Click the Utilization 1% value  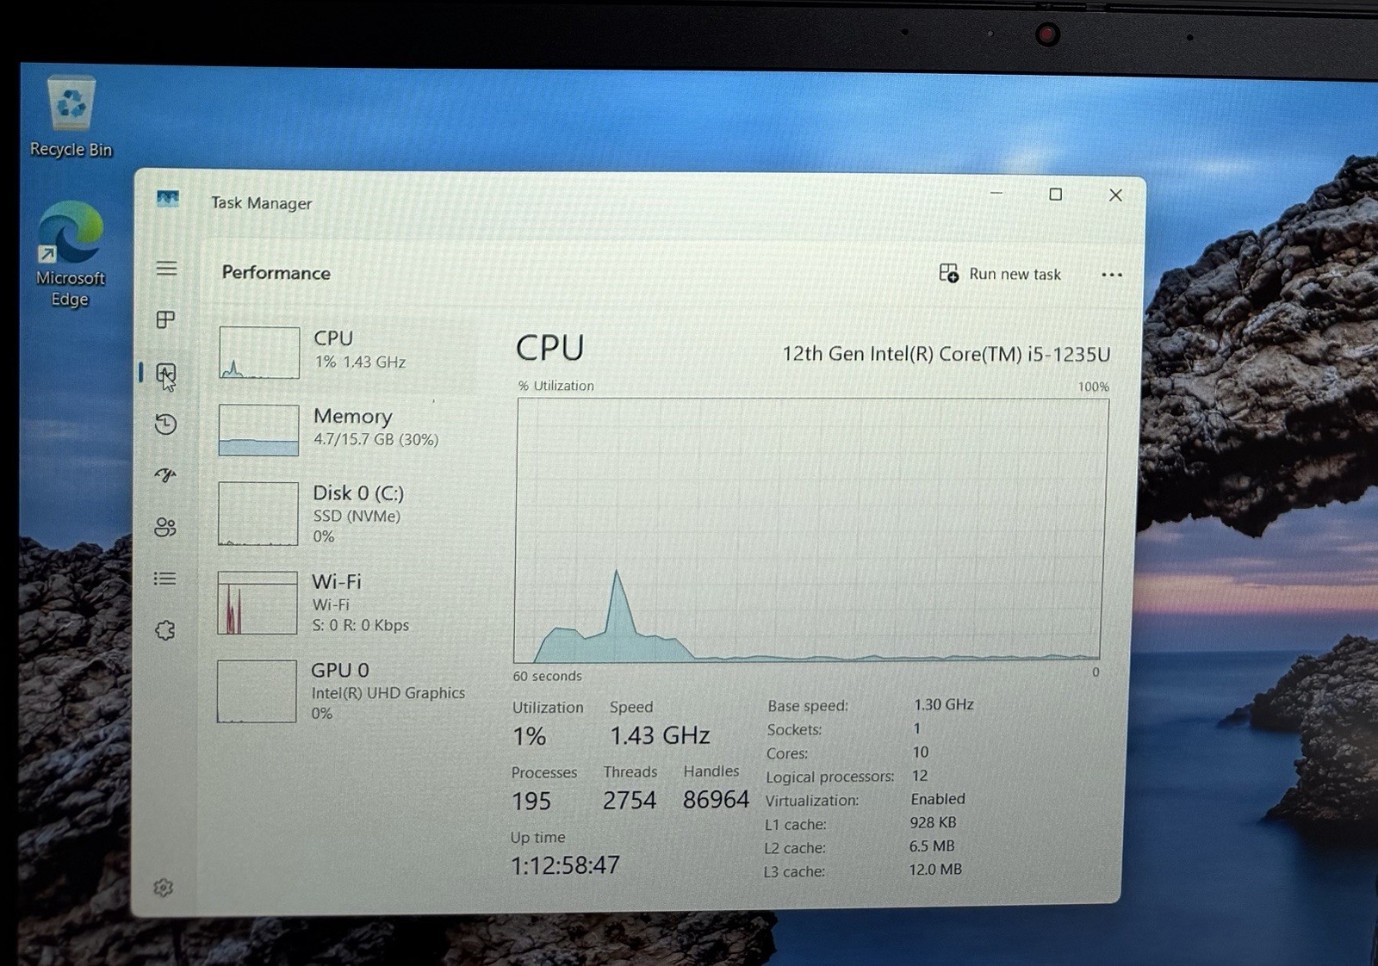point(529,736)
